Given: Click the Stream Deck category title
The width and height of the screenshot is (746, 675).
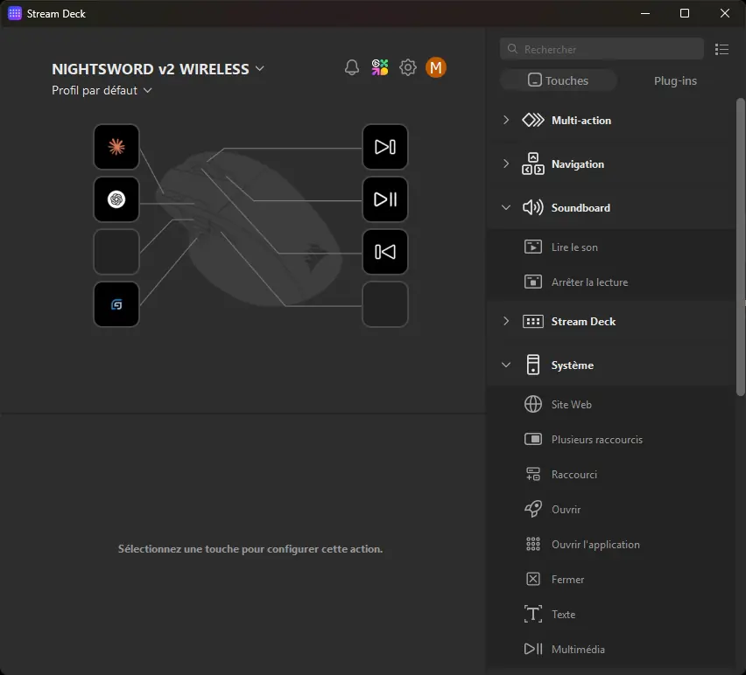Looking at the screenshot, I should click(x=583, y=321).
